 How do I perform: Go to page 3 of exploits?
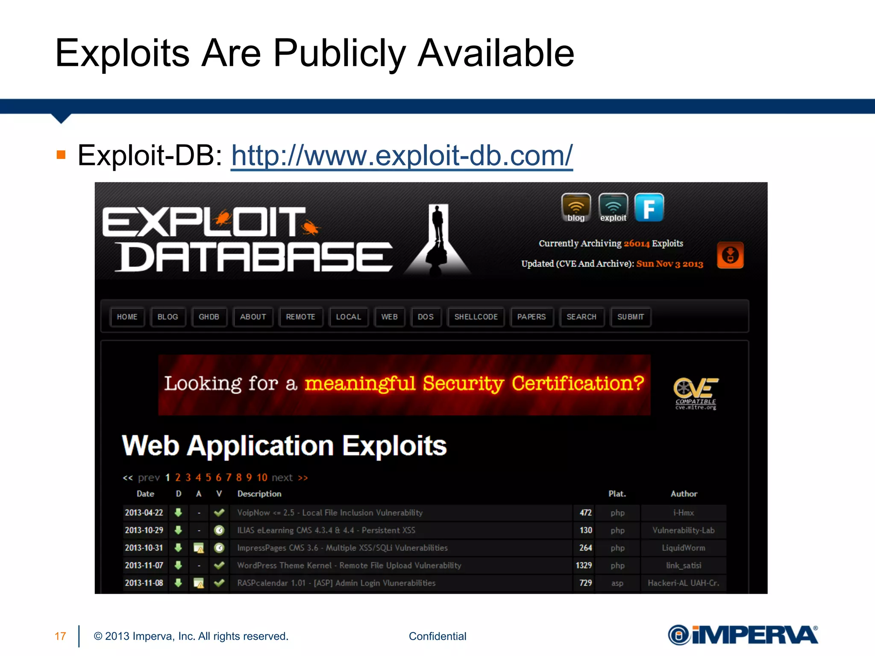click(188, 477)
